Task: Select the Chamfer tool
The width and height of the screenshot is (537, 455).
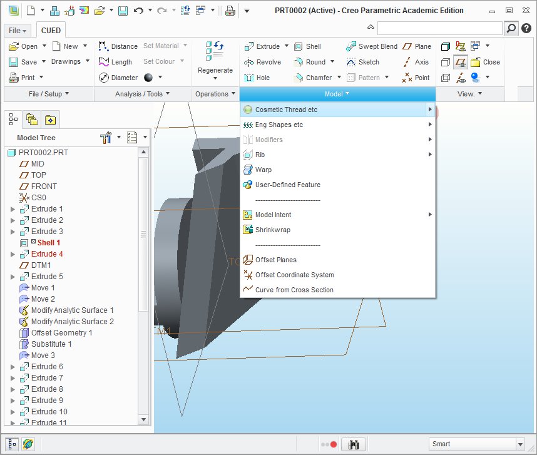Action: coord(313,78)
